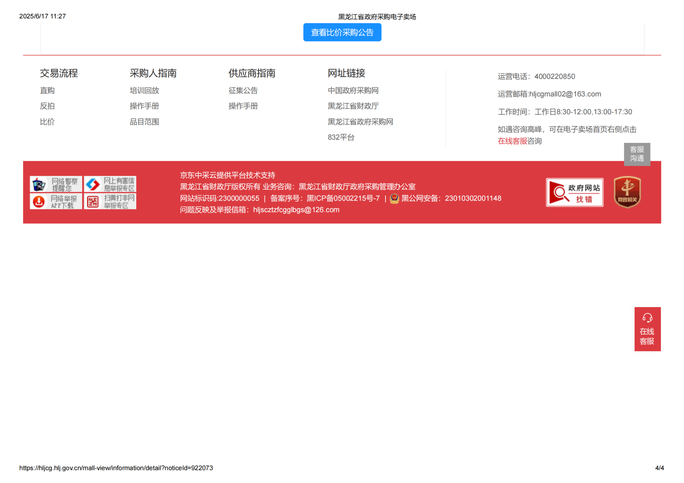Click the 党政机关 shield emblem
Viewport: 684px width, 483px height.
[x=627, y=192]
